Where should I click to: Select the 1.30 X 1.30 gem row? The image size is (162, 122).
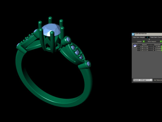(150, 48)
